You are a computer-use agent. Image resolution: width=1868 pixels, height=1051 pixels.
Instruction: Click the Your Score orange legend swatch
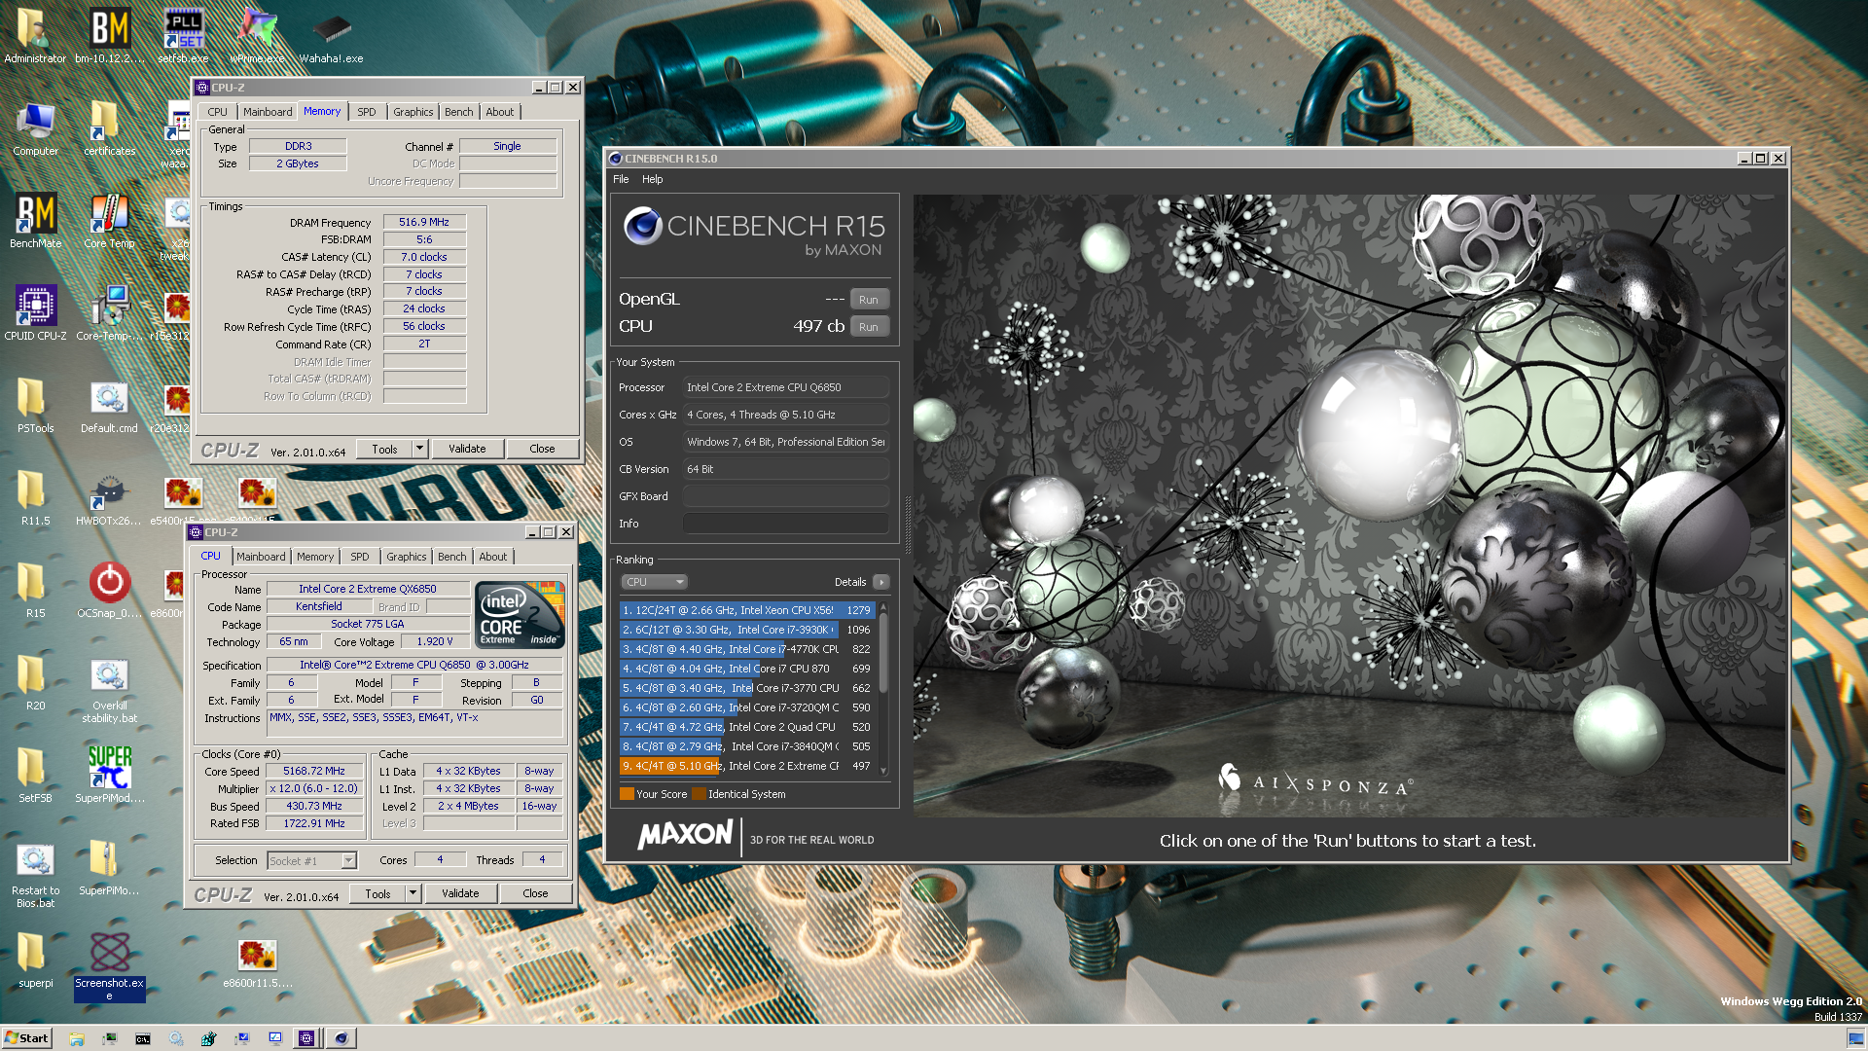(627, 794)
